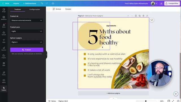This screenshot has width=181, height=102.
Task: Undo the last action
Action: pyautogui.click(x=42, y=3)
